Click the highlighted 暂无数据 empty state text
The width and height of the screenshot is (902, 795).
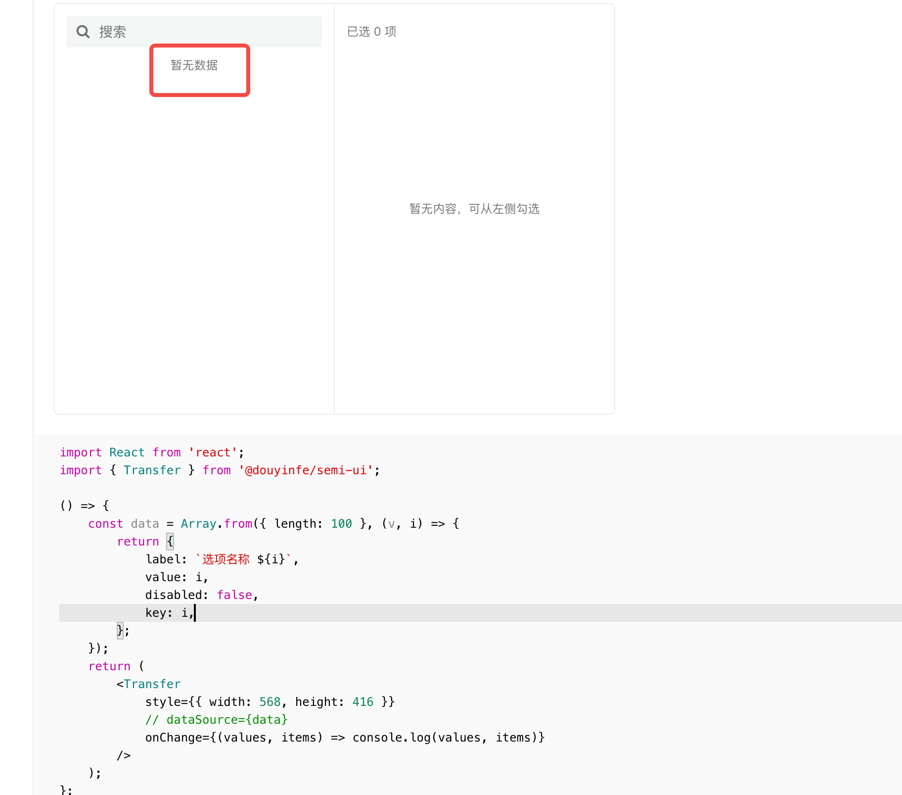193,65
